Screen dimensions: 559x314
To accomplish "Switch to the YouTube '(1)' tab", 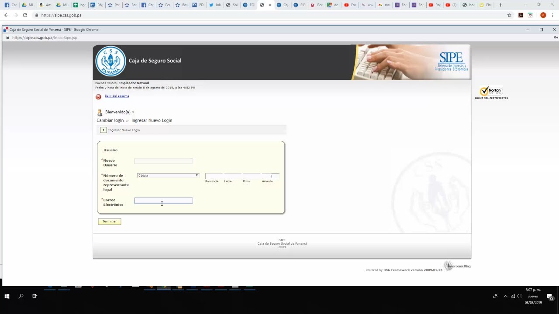I will tap(452, 5).
